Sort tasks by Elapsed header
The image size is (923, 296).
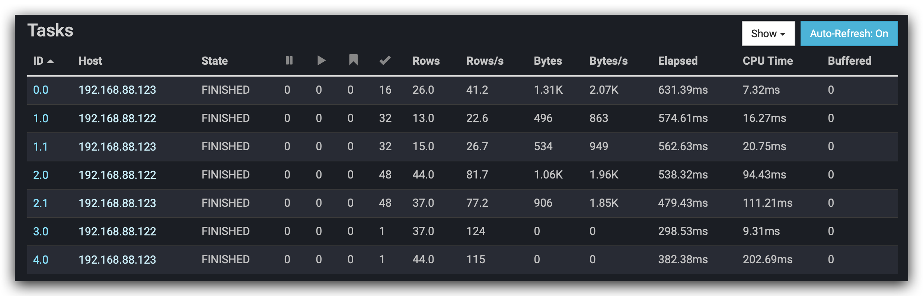pyautogui.click(x=677, y=61)
